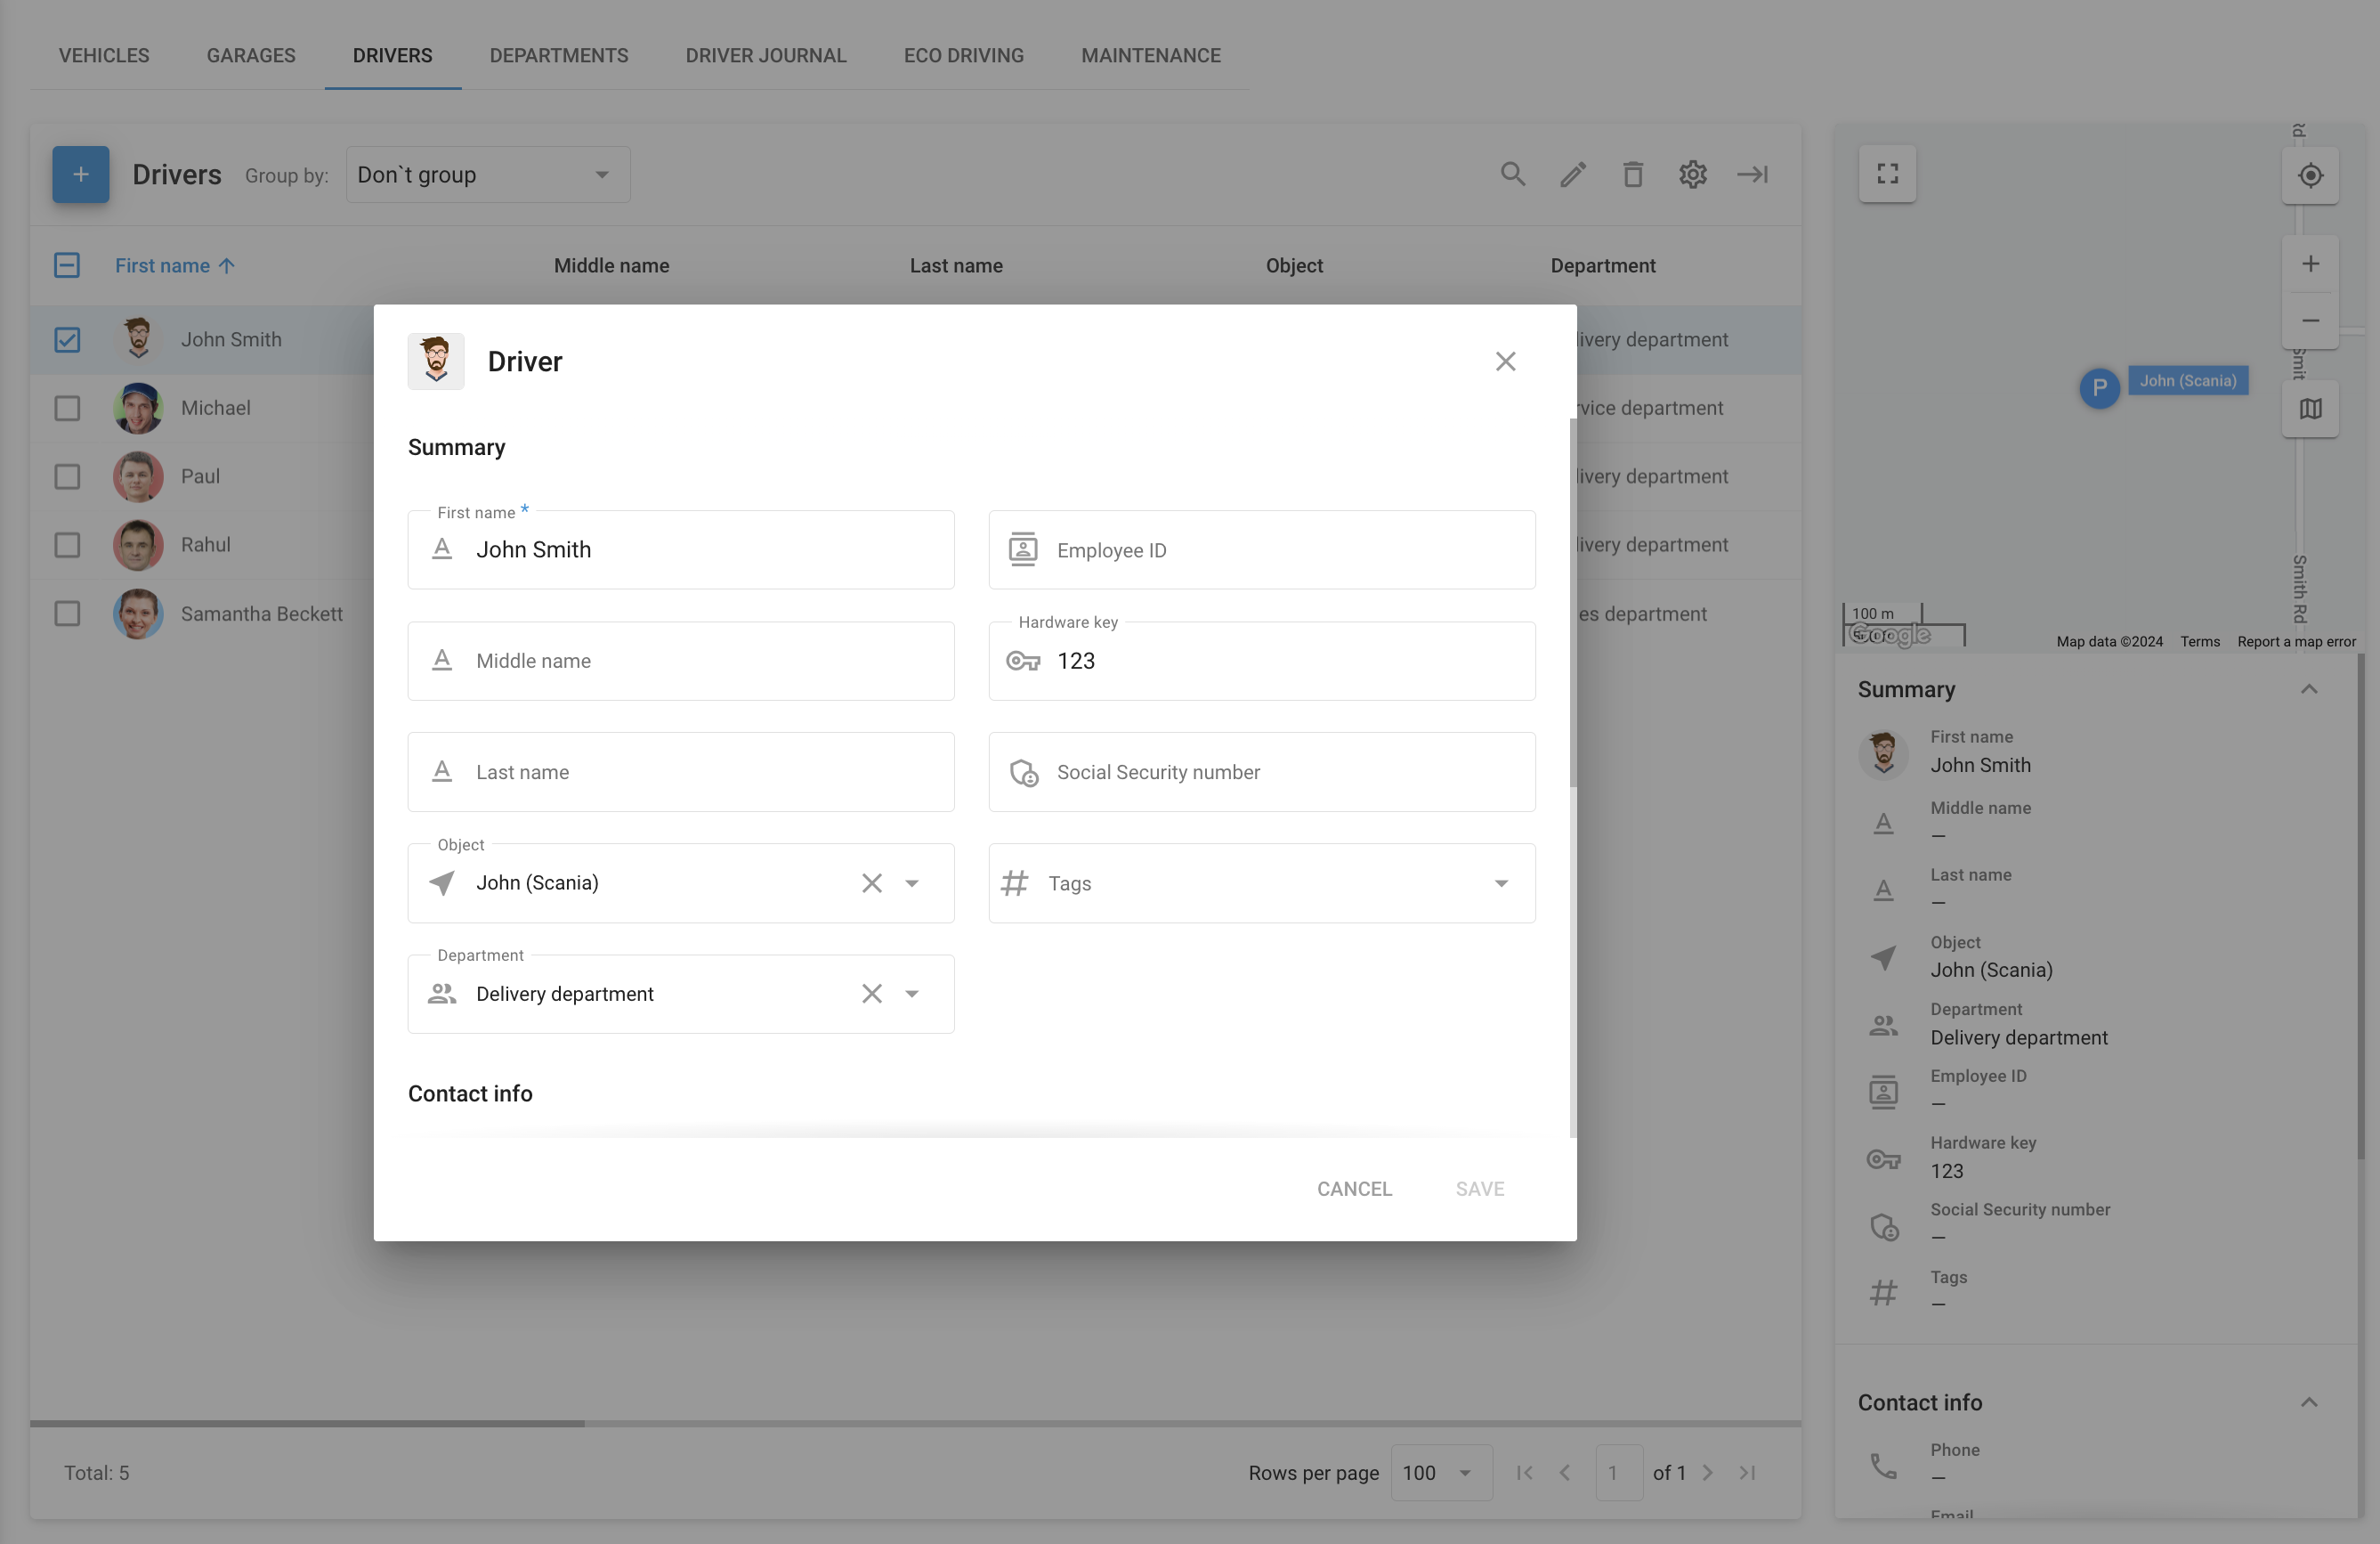Open table settings gear icon

click(1692, 175)
